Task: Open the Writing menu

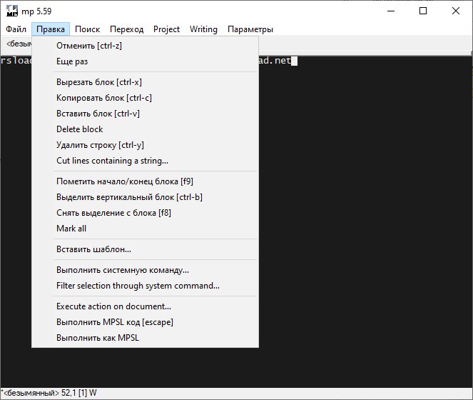Action: [x=203, y=29]
